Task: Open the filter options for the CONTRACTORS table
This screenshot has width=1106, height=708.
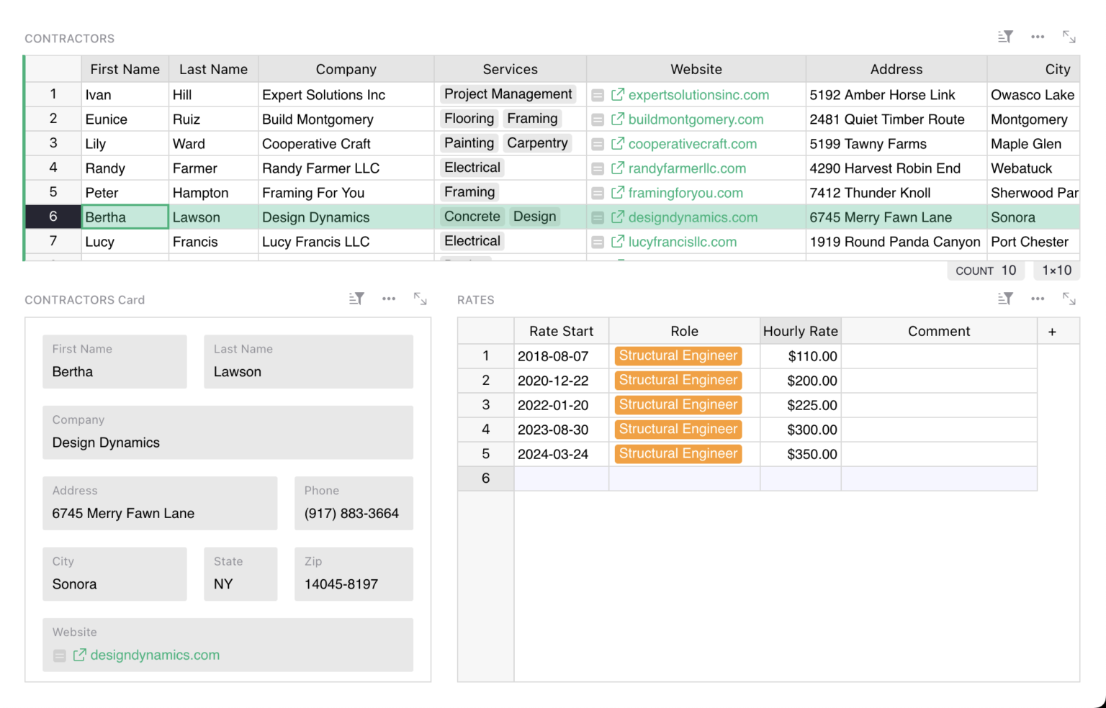Action: coord(1005,36)
